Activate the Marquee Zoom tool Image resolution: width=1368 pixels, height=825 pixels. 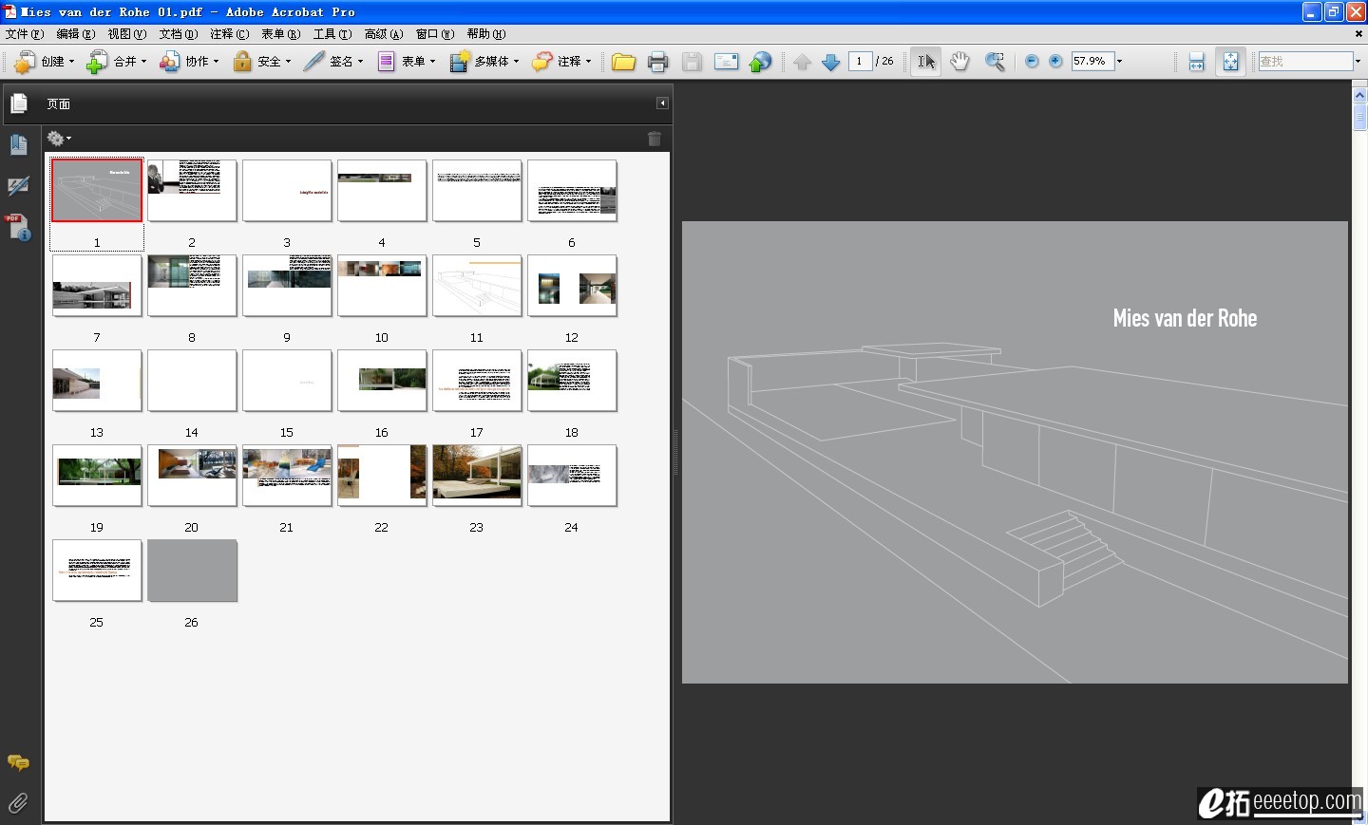pos(995,62)
